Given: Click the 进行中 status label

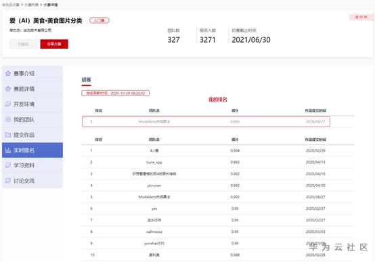Looking at the screenshot, I should (x=361, y=17).
